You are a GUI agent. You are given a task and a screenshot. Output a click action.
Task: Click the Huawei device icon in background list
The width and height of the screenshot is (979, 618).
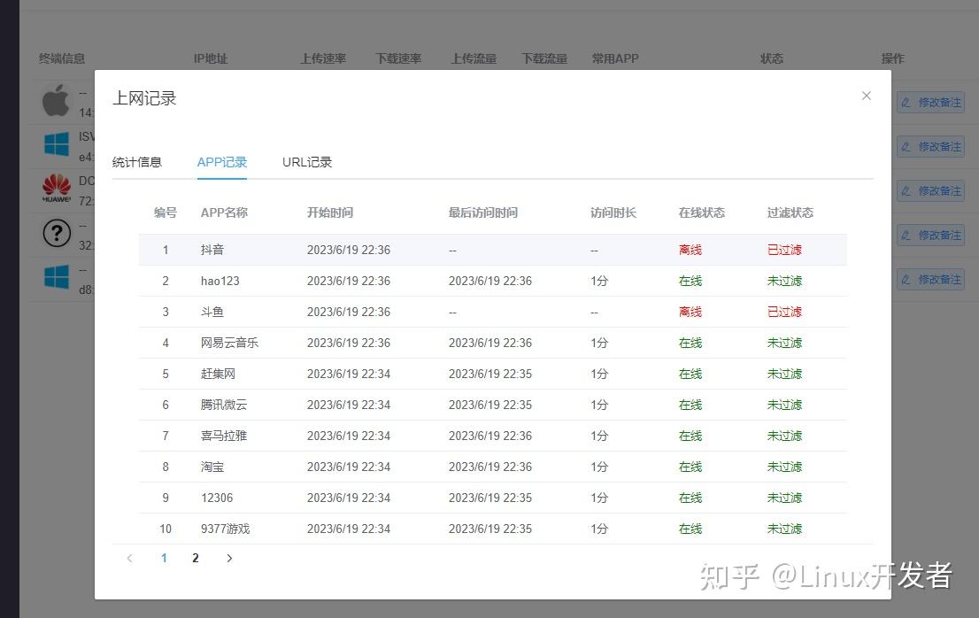pos(56,188)
